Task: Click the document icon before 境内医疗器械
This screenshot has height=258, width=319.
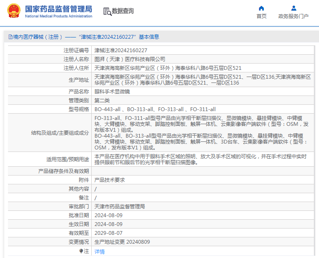Action: [11, 37]
